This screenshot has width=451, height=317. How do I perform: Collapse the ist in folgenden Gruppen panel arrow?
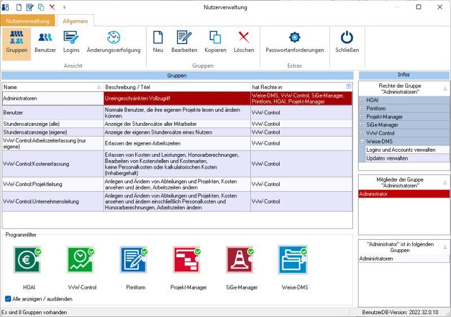tap(445, 247)
